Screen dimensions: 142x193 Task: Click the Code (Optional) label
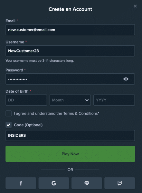click(x=28, y=125)
